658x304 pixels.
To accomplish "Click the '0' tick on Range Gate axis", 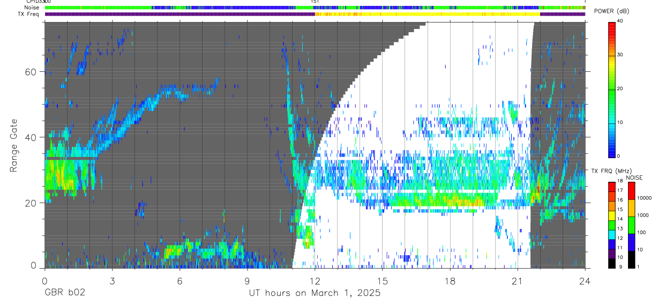I will coord(34,265).
